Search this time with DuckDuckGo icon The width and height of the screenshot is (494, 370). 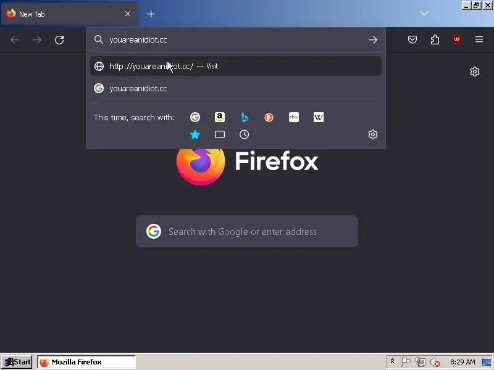click(269, 117)
